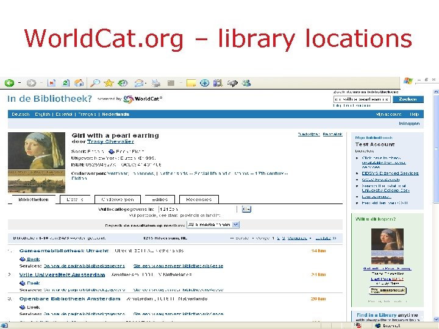Click the 26 km distance text
439x329 pixels.
tap(318, 299)
